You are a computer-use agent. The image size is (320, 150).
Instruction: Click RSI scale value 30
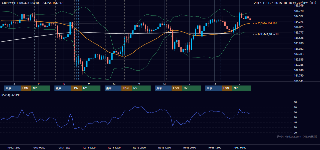click(295, 127)
